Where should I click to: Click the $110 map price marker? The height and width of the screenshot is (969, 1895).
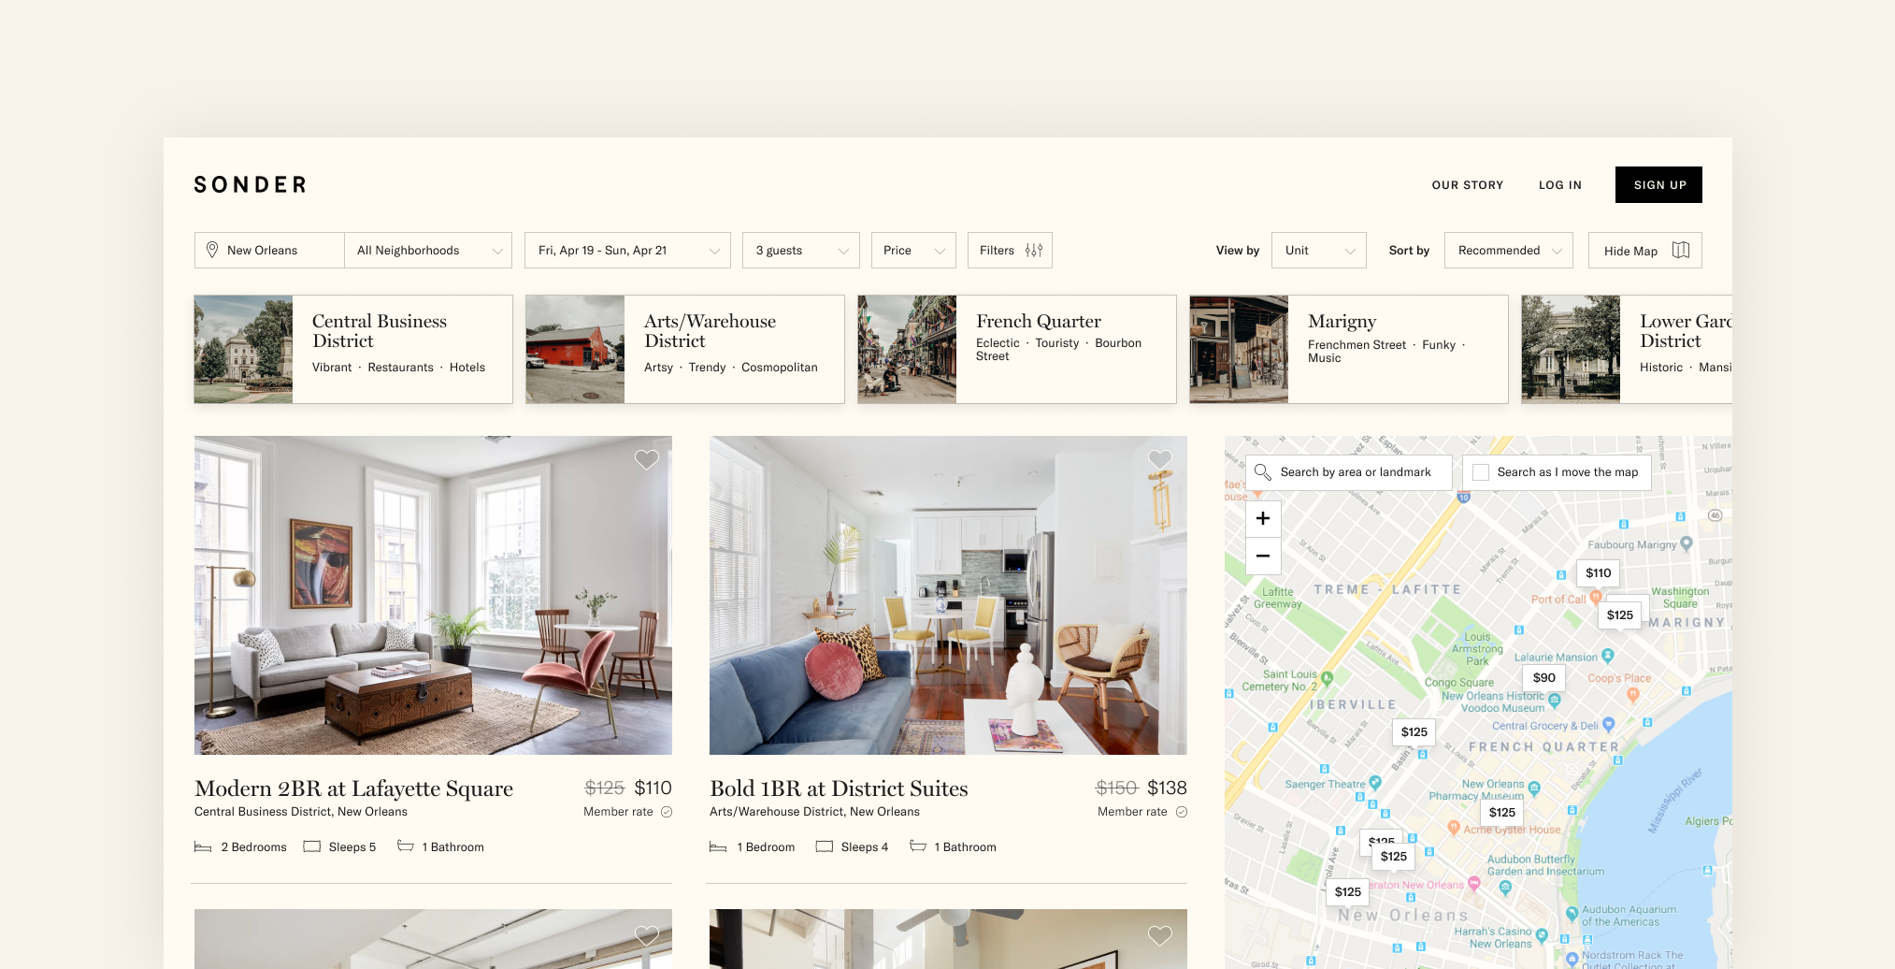pos(1598,573)
